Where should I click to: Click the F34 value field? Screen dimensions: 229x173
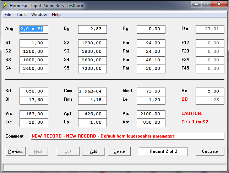(210, 61)
